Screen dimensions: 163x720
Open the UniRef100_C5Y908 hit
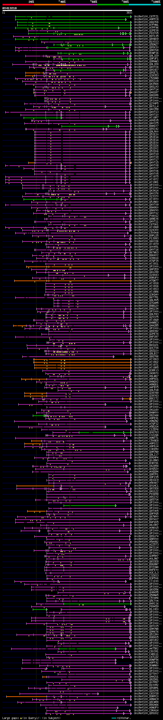pyautogui.click(x=146, y=233)
